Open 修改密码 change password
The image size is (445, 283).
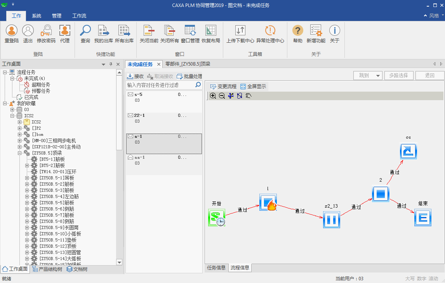click(46, 34)
